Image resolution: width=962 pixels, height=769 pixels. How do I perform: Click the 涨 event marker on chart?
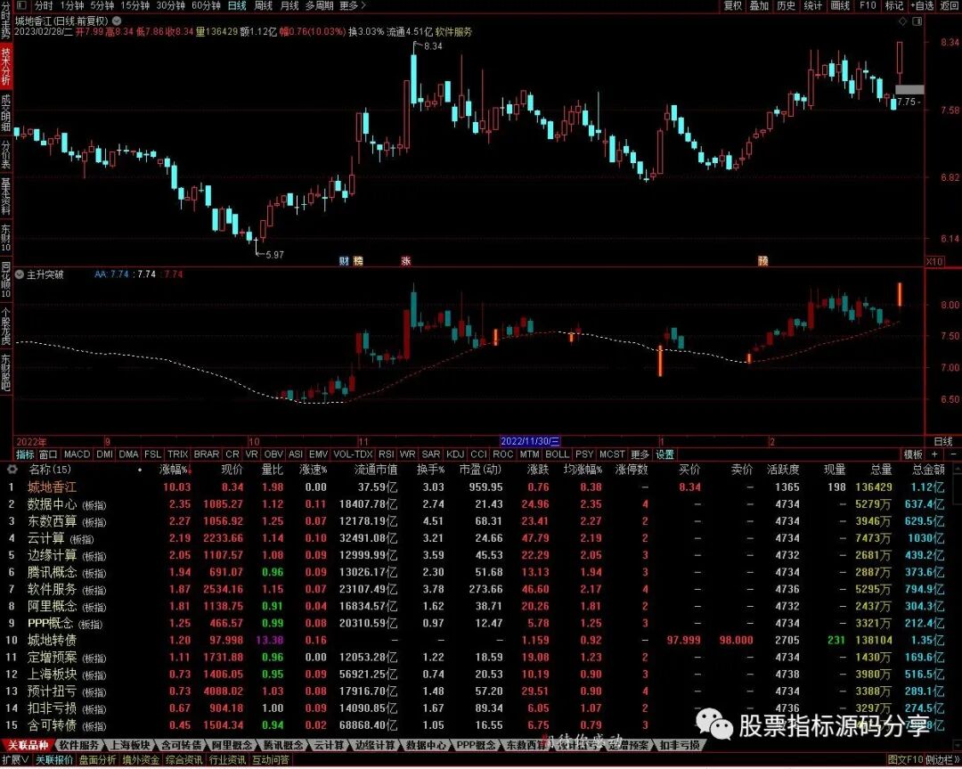405,261
